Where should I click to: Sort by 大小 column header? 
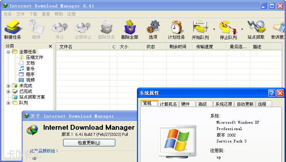(130, 47)
